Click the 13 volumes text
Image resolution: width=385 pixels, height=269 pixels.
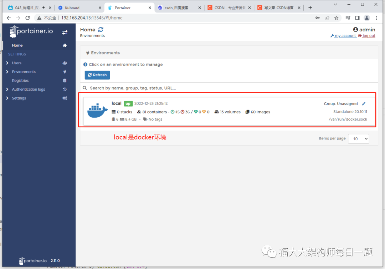[x=230, y=112]
